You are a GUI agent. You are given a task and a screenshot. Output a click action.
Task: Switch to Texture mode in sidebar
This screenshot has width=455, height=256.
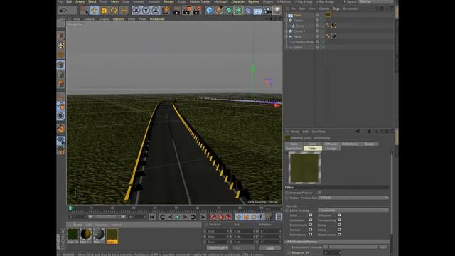click(x=61, y=46)
